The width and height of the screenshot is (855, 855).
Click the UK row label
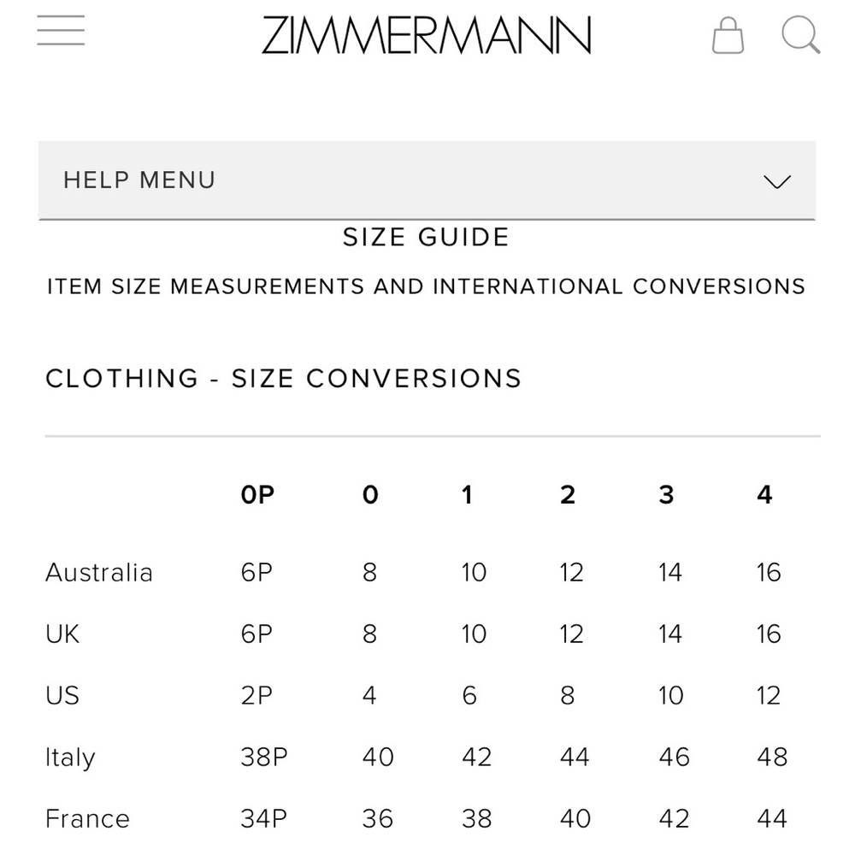62,634
